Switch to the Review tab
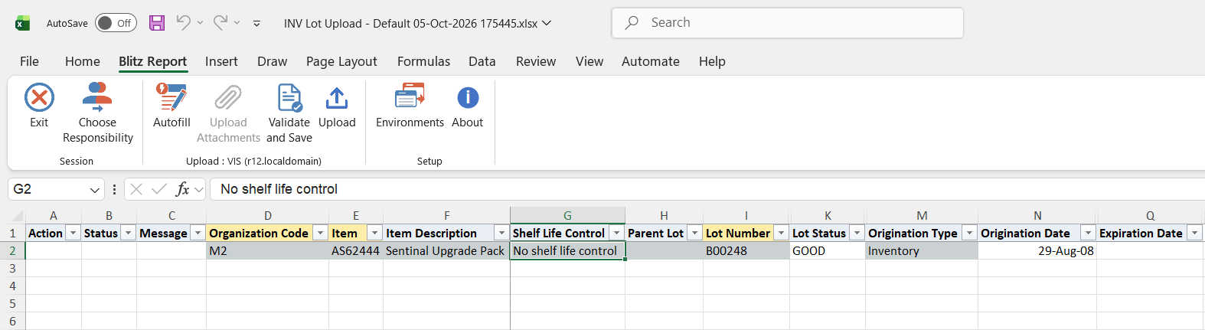Viewport: 1205px width, 330px height. click(x=536, y=61)
